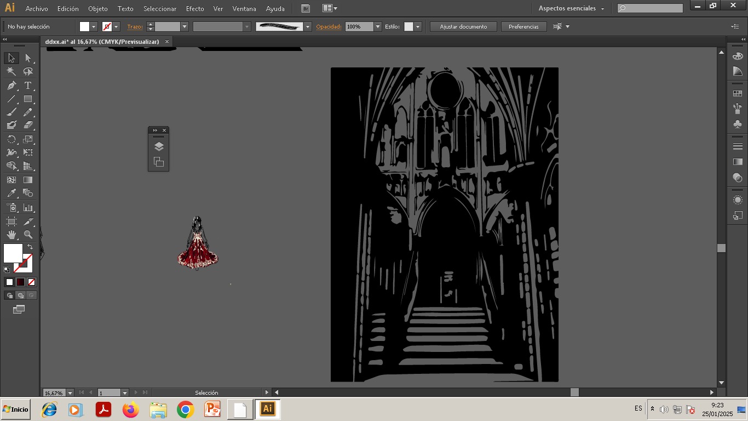Screen dimensions: 748x421
Task: Open the Symbols panel club icon
Action: coord(738,124)
